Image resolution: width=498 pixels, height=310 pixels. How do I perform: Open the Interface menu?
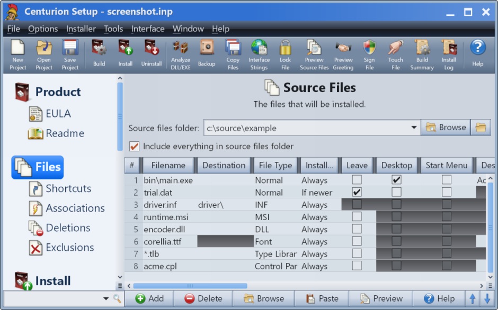148,29
